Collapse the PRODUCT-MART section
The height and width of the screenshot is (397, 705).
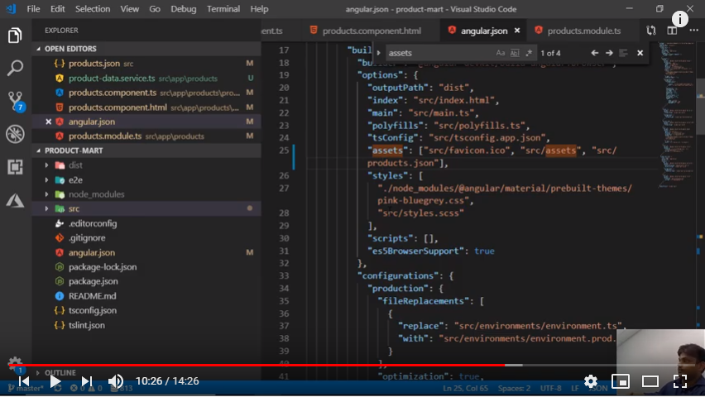coord(39,151)
